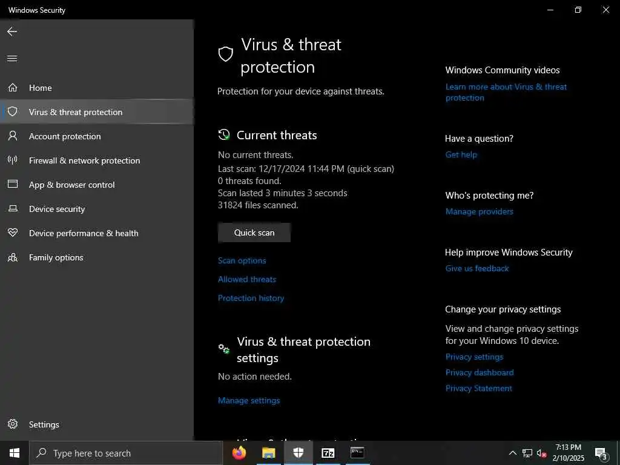Click the back arrow icon
This screenshot has height=465, width=620.
coord(12,31)
